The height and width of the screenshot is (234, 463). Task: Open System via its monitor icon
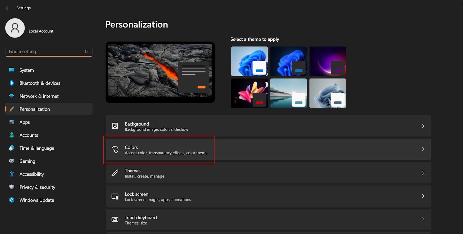[12, 70]
